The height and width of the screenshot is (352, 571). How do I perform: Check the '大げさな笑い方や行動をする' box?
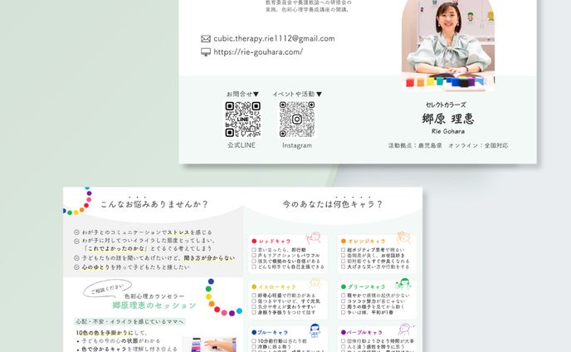343,266
